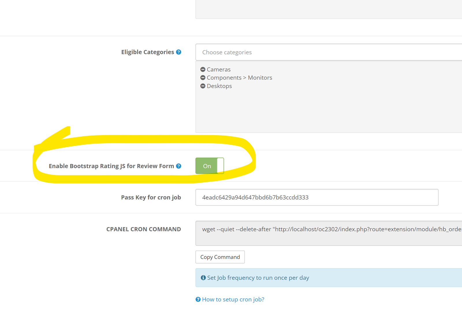Click Pass Key for cron job label

tap(151, 197)
